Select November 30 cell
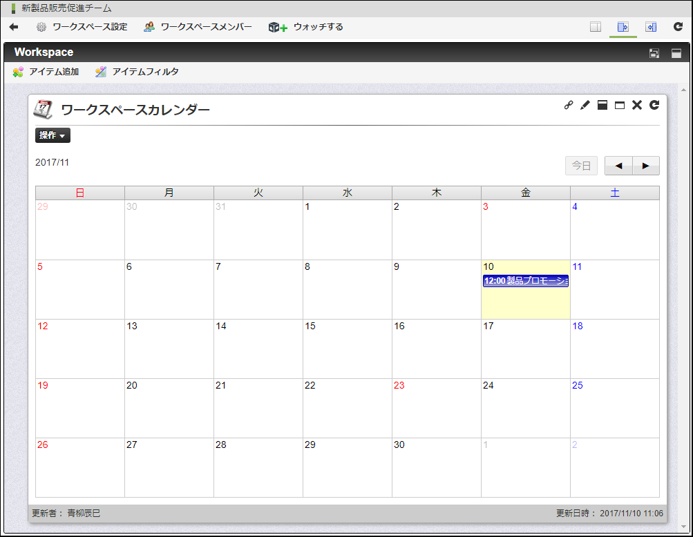Viewport: 693px width, 537px height. [436, 468]
